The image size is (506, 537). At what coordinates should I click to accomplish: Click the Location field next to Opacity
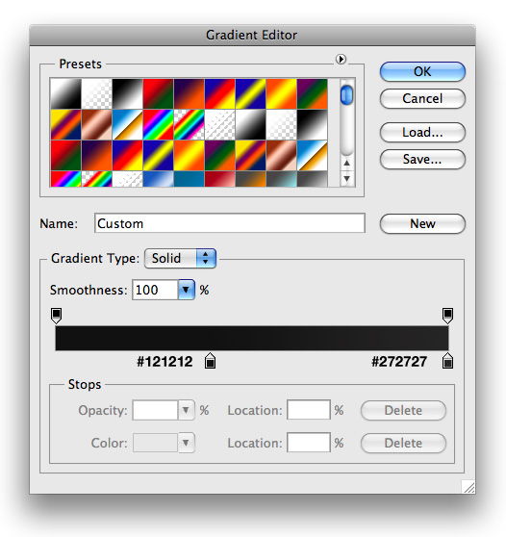coord(309,410)
